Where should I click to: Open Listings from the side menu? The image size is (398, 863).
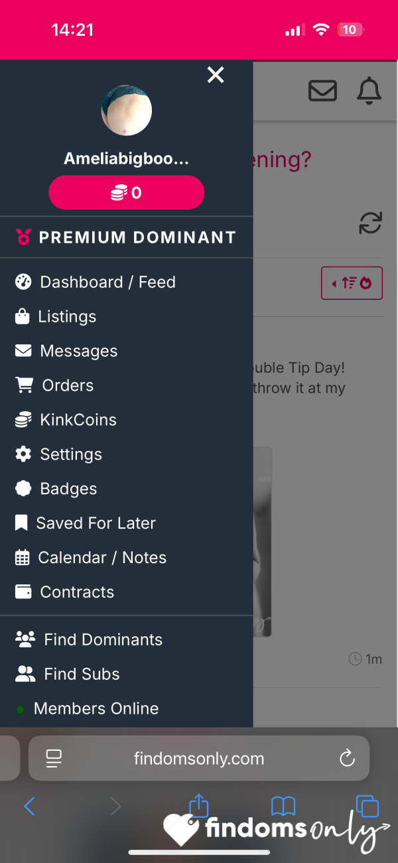coord(56,316)
